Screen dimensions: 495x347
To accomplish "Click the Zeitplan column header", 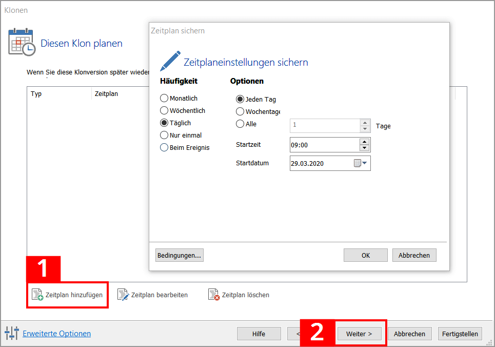I will 106,93.
